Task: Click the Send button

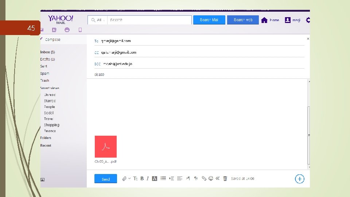Action: [106, 179]
